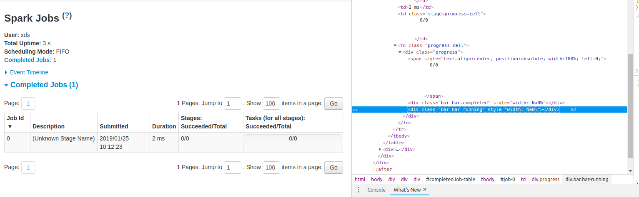Click the top Go button
Screen dimensions: 639x197
333,103
